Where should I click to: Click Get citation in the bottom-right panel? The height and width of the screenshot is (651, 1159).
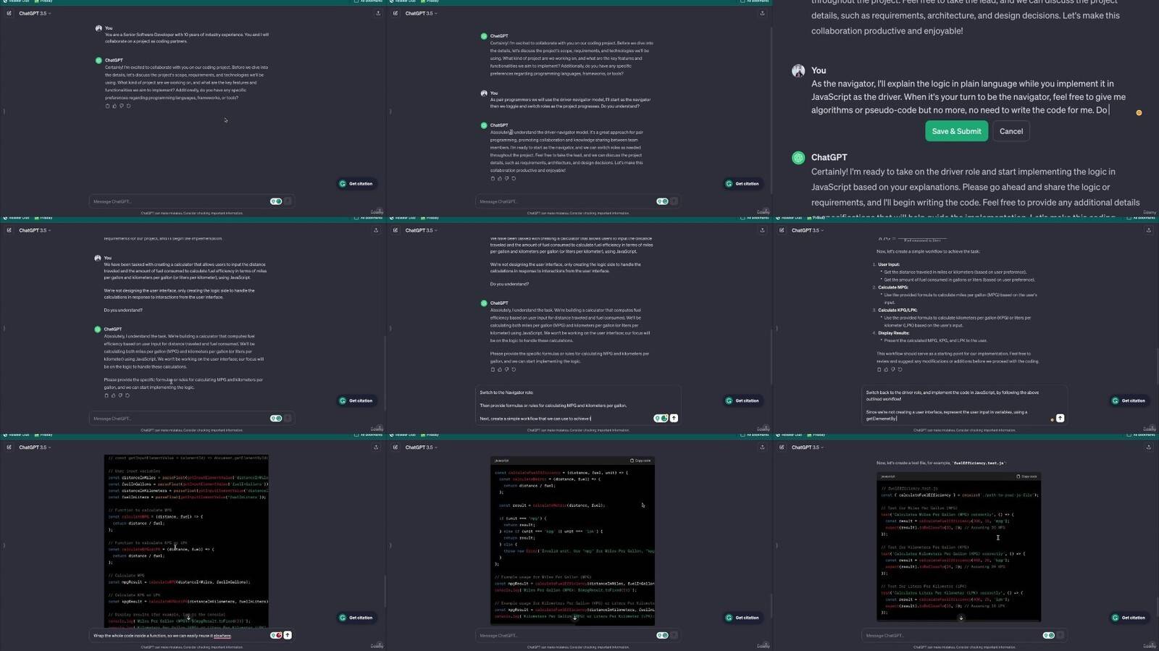[x=1129, y=618]
